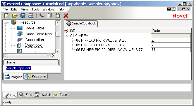Edit the Data cell containing Z
Image resolution: width=194 pixels, height=106 pixels.
[171, 40]
